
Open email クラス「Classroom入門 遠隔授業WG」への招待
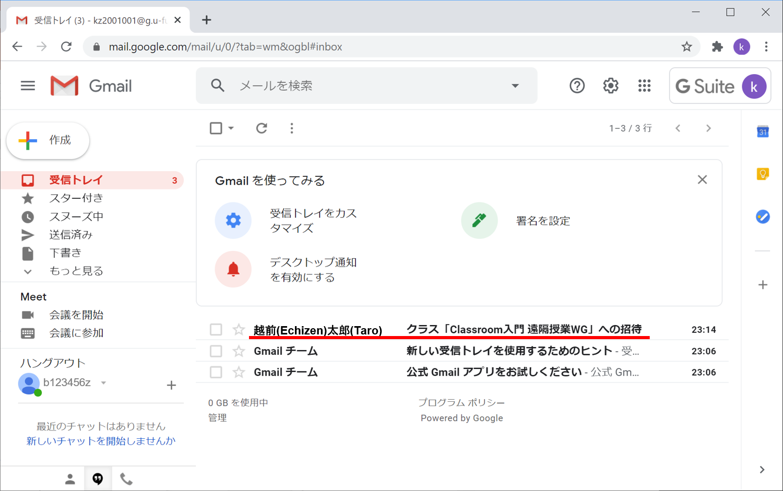pyautogui.click(x=524, y=330)
